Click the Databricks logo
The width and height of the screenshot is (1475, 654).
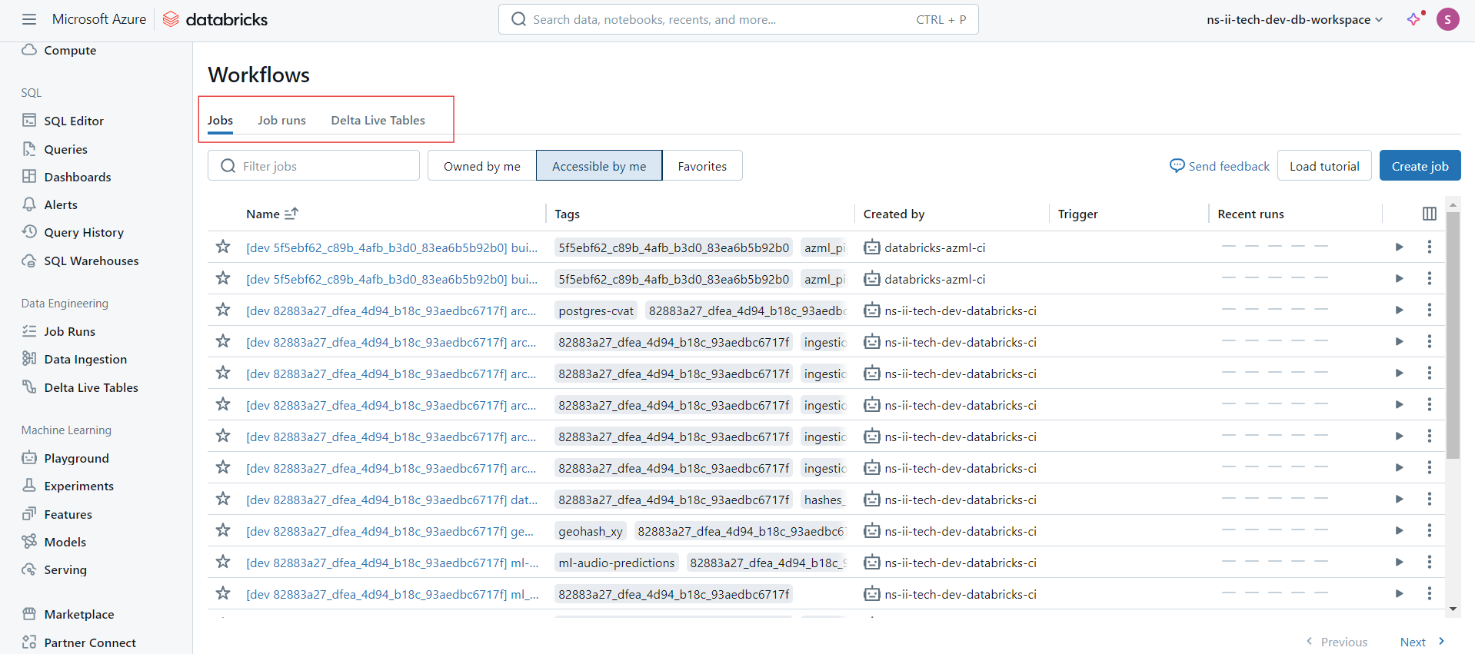tap(215, 19)
